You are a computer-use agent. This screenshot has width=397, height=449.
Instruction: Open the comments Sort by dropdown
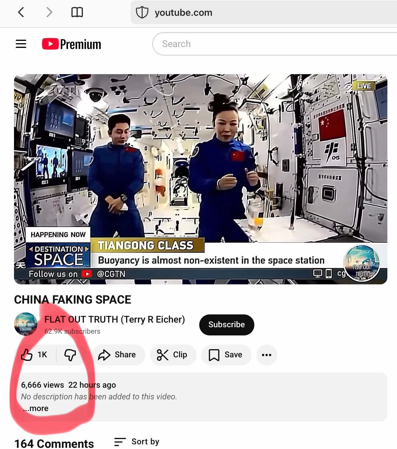137,441
